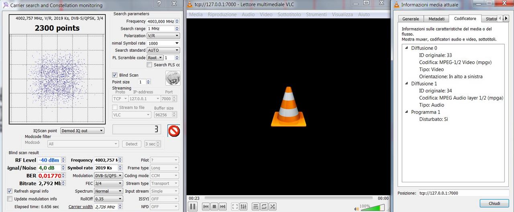Click the satellite dish blind scan icon

tap(173, 78)
